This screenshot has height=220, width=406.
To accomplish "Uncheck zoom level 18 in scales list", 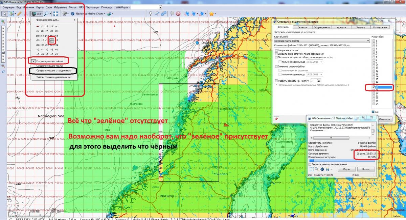I will pyautogui.click(x=374, y=87).
